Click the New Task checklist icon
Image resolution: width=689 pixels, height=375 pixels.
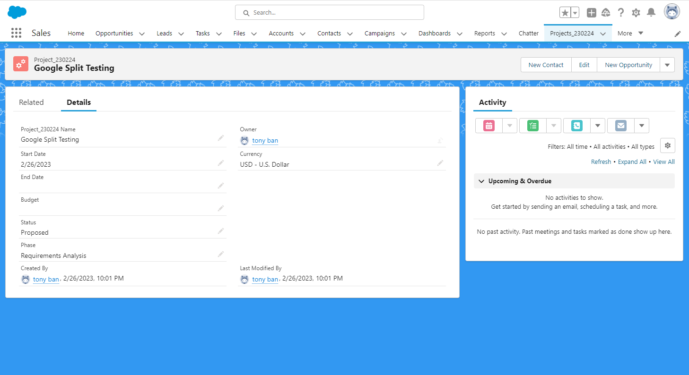point(533,126)
